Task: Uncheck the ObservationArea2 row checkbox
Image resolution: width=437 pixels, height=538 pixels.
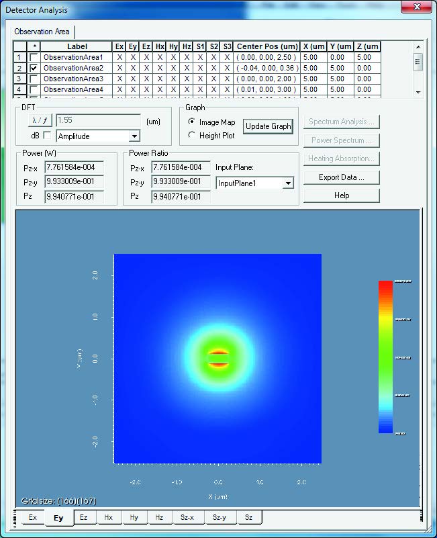Action: click(x=34, y=69)
